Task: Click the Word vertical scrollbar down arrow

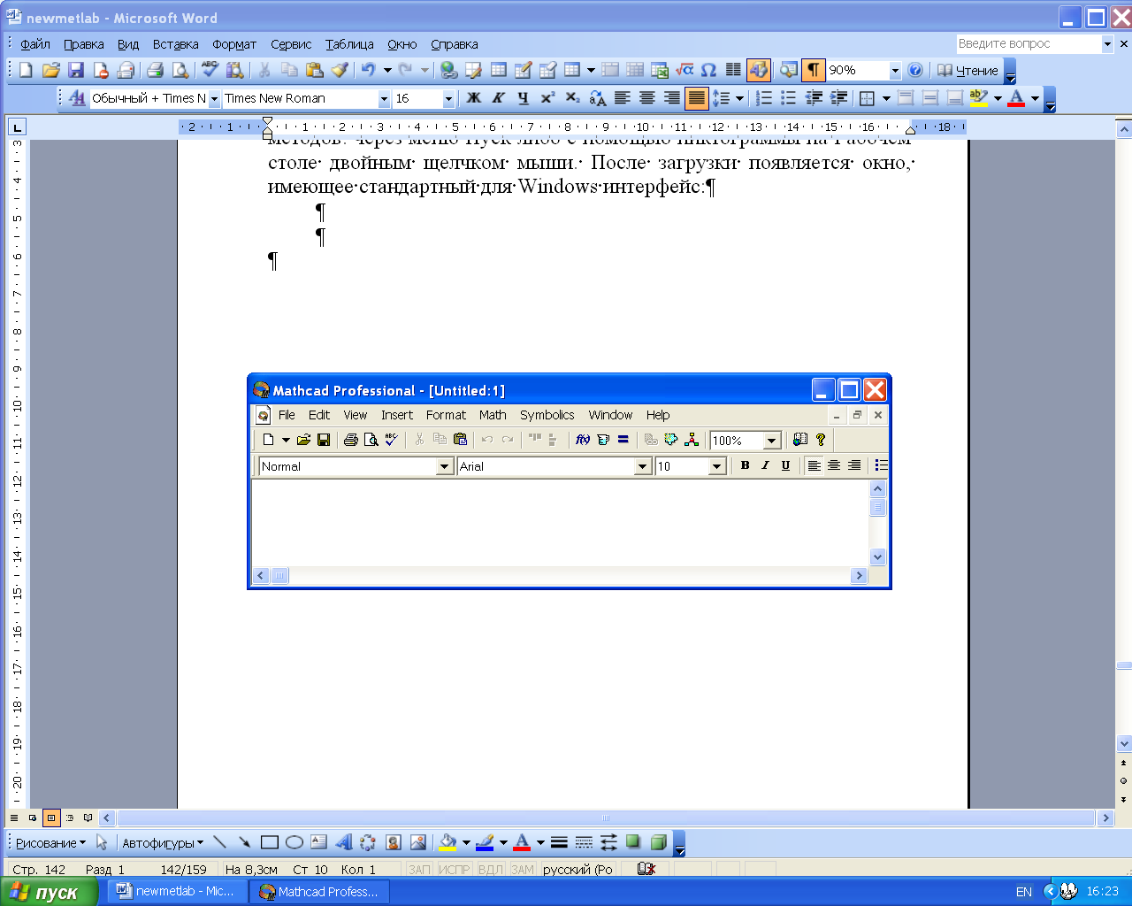Action: [1124, 743]
